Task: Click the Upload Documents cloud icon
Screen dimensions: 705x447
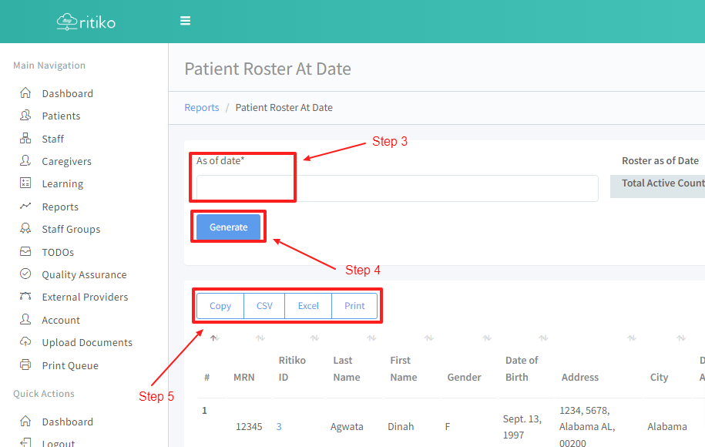Action: [x=25, y=342]
